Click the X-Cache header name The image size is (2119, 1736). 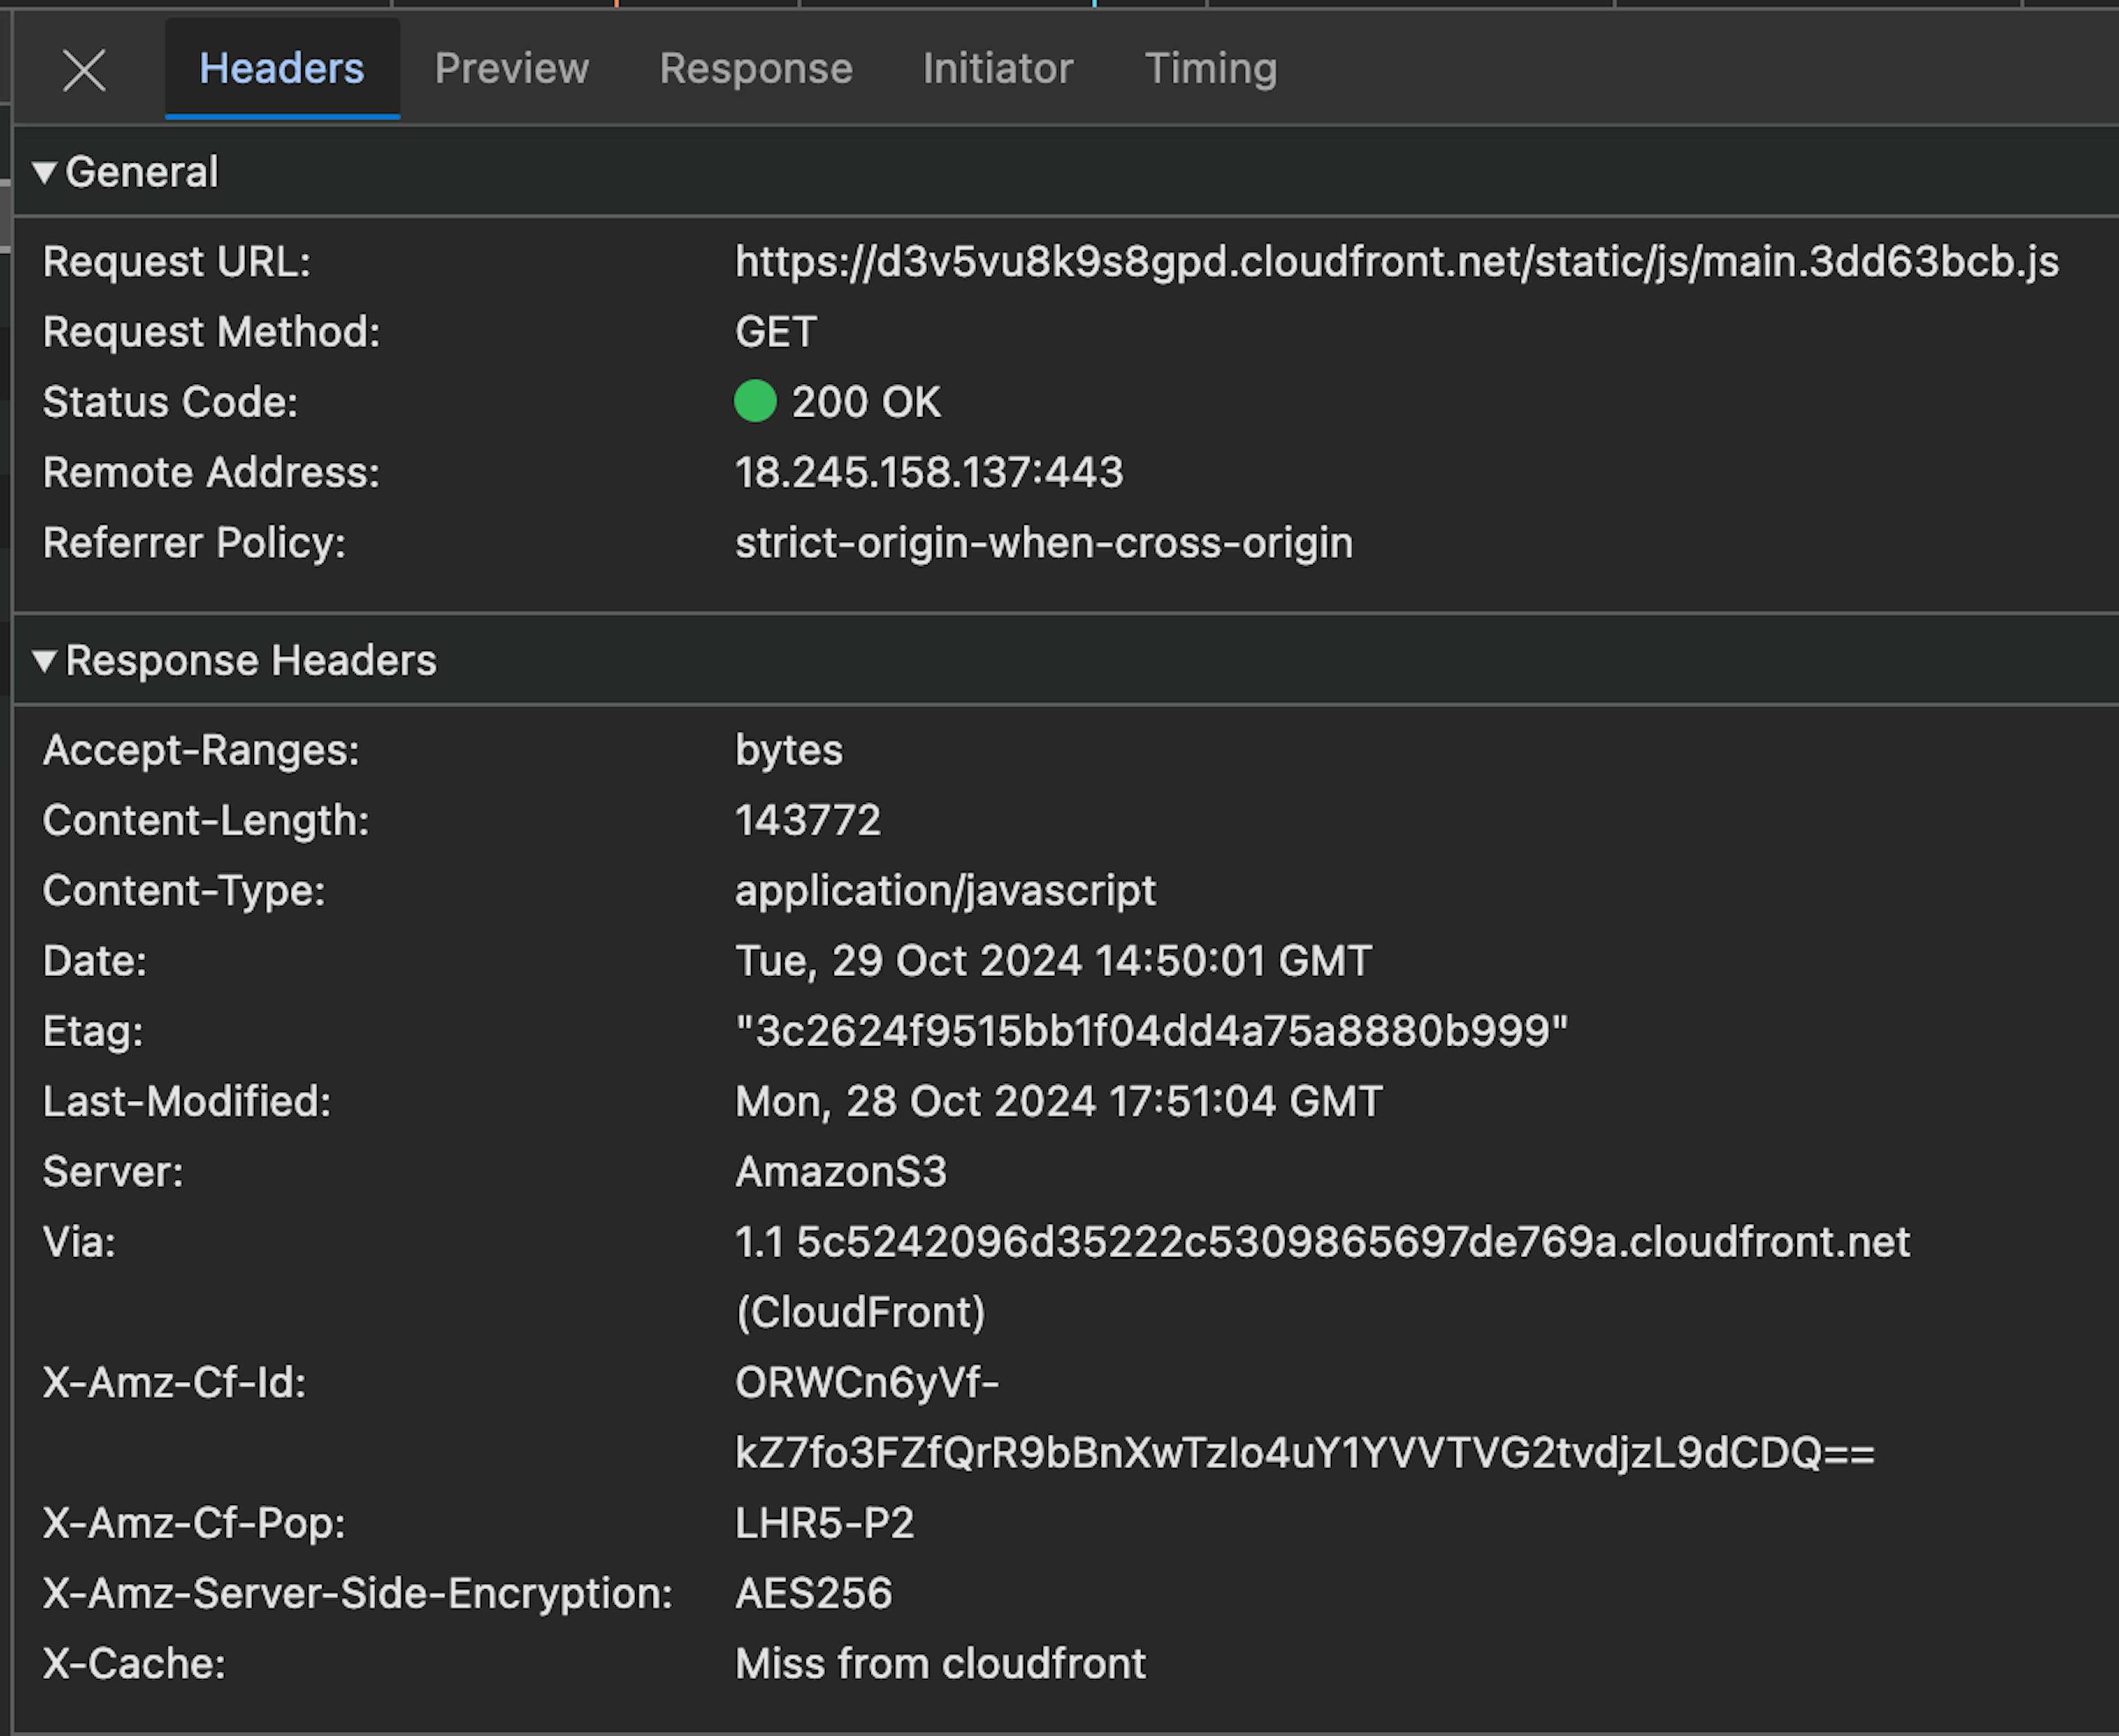pyautogui.click(x=134, y=1664)
